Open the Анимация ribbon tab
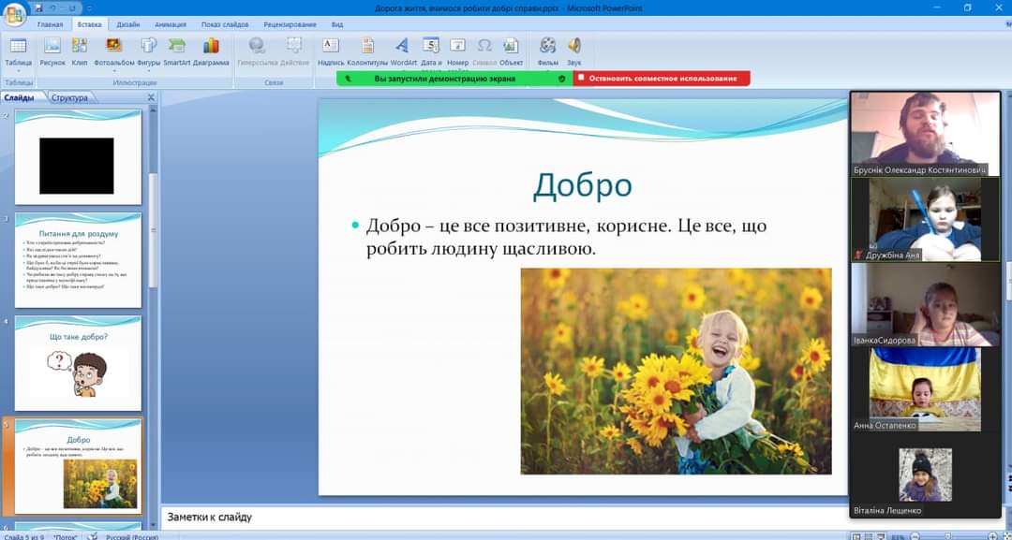Screen dimensions: 1012x540 click(x=171, y=24)
